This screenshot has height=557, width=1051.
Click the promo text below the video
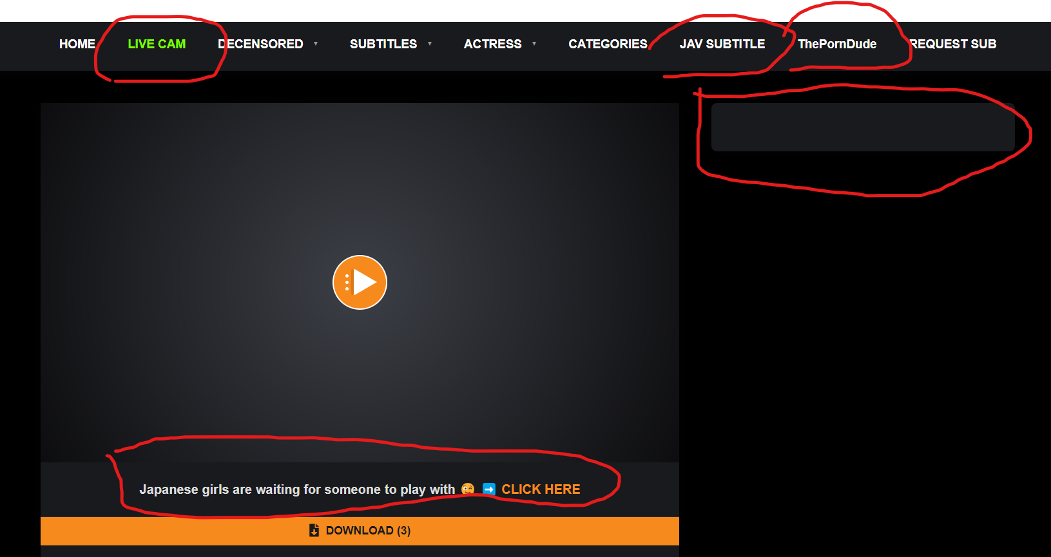pos(297,489)
